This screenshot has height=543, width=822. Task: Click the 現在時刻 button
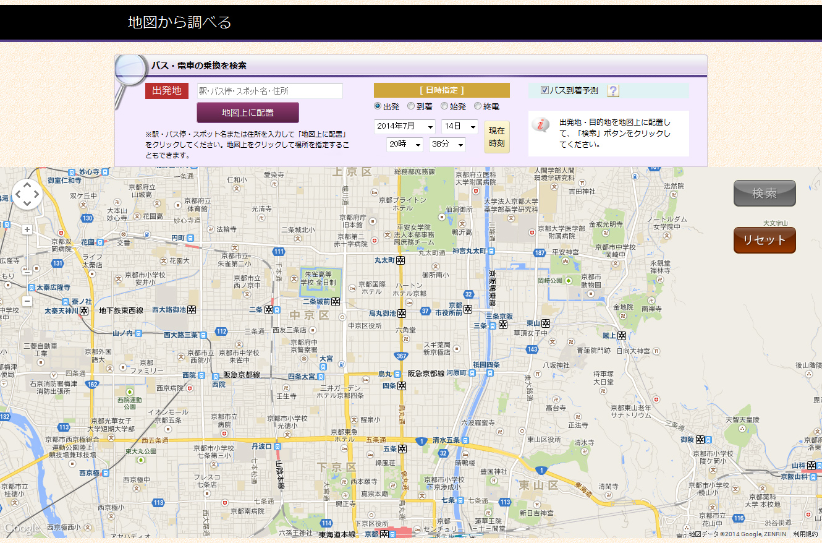click(x=497, y=137)
